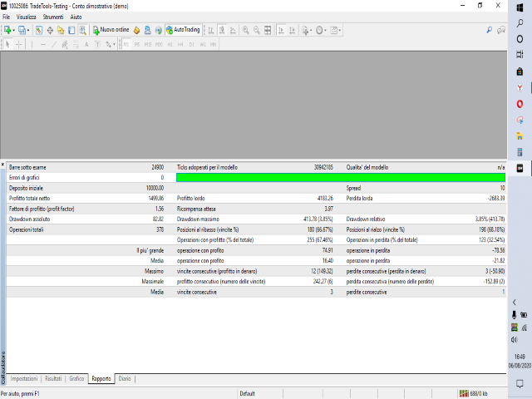The image size is (532, 399).
Task: Click the Profiles toolbar icon
Action: pos(22,30)
